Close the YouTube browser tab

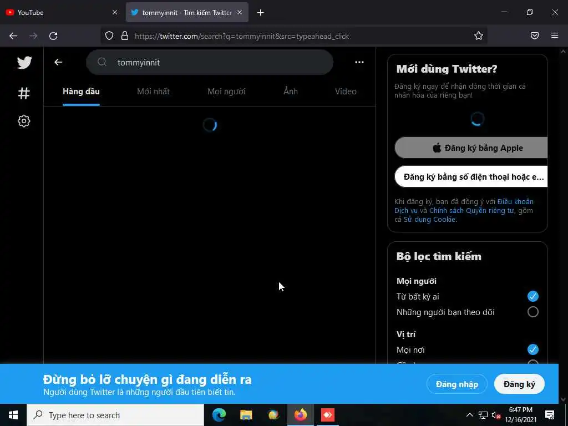[x=115, y=12]
